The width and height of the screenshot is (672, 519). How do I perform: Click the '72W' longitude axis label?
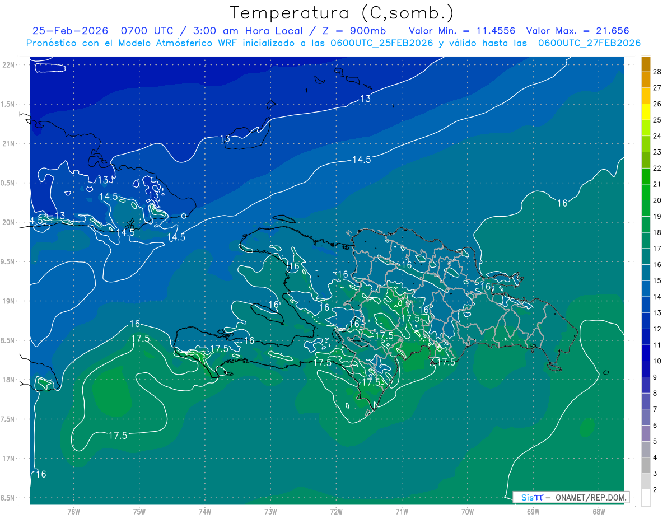point(336,511)
